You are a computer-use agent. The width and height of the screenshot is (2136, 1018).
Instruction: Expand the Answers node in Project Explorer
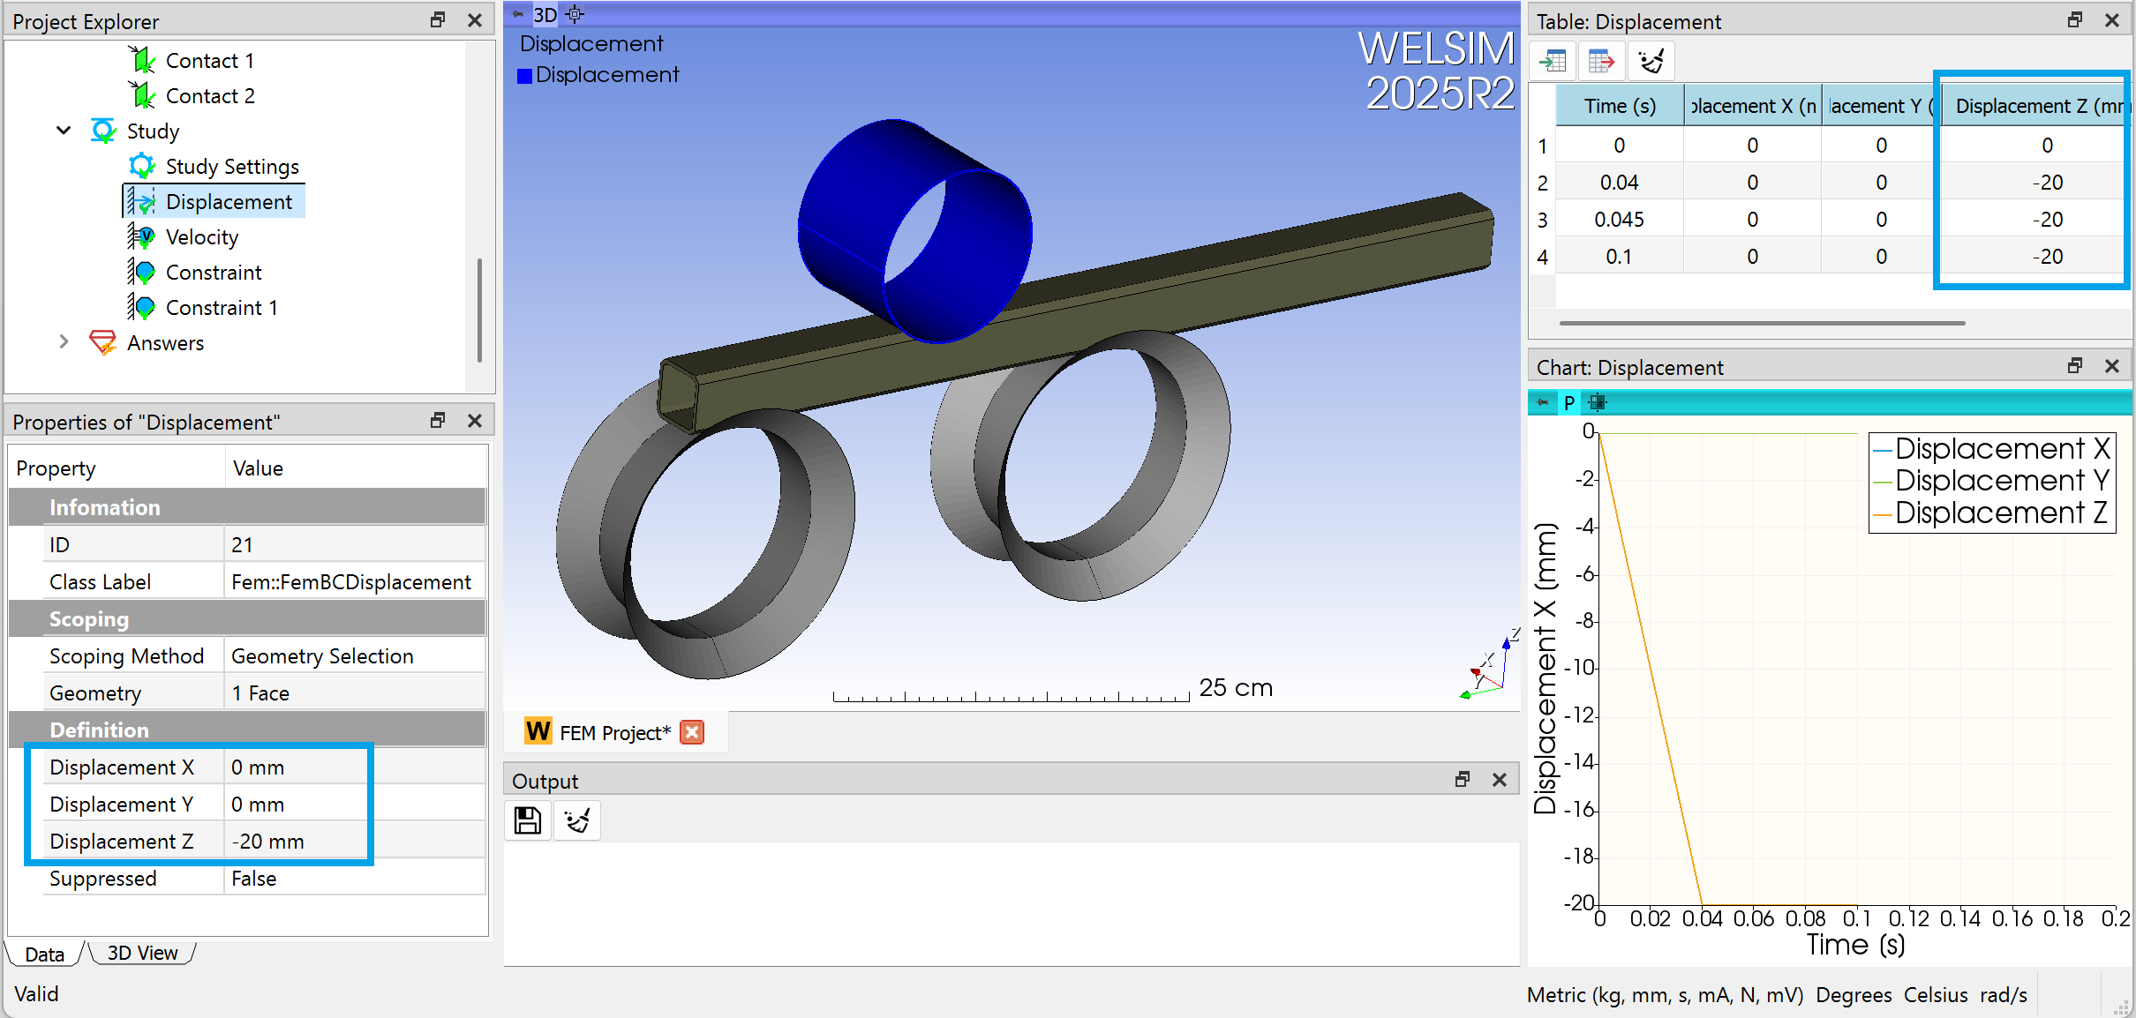pos(63,342)
